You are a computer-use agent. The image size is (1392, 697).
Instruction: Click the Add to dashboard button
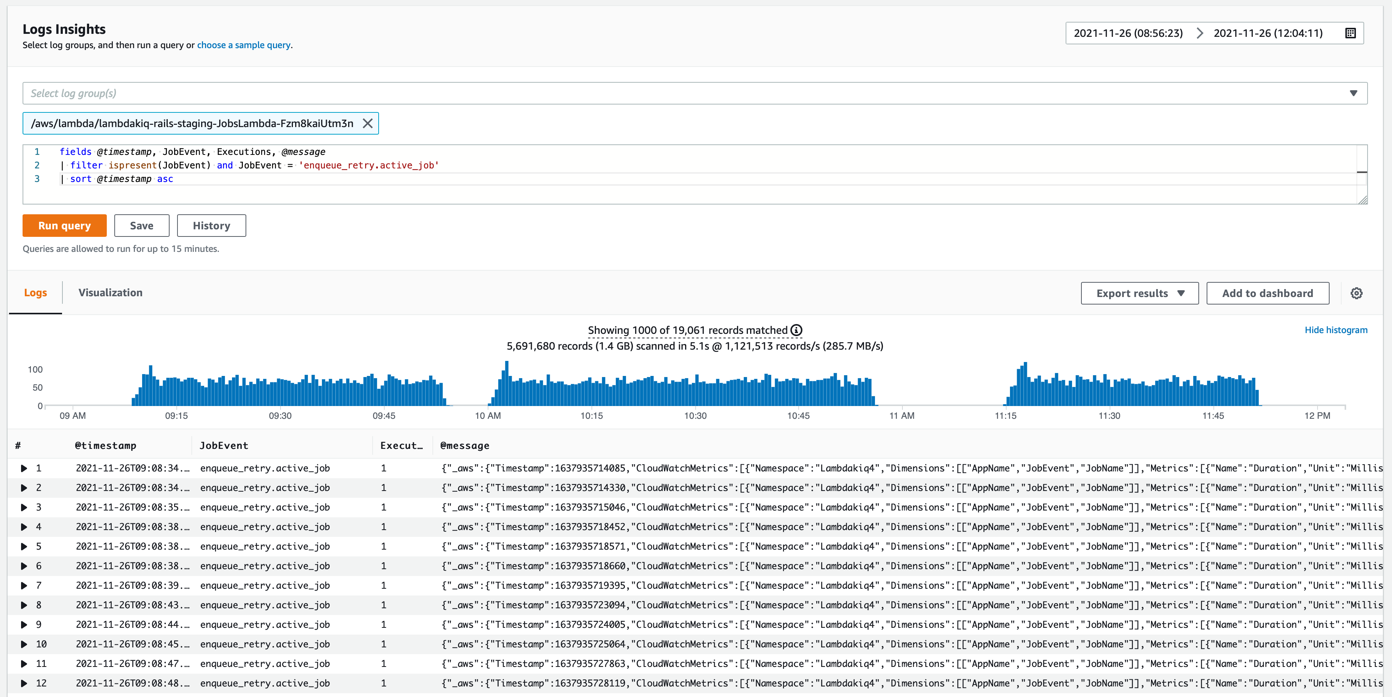pos(1267,293)
